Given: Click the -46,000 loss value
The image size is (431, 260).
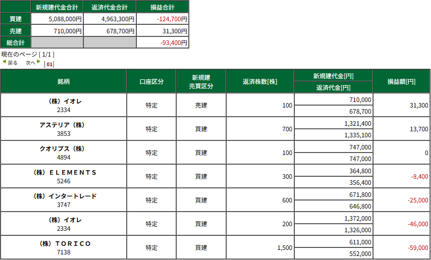Looking at the screenshot, I should pyautogui.click(x=418, y=224).
